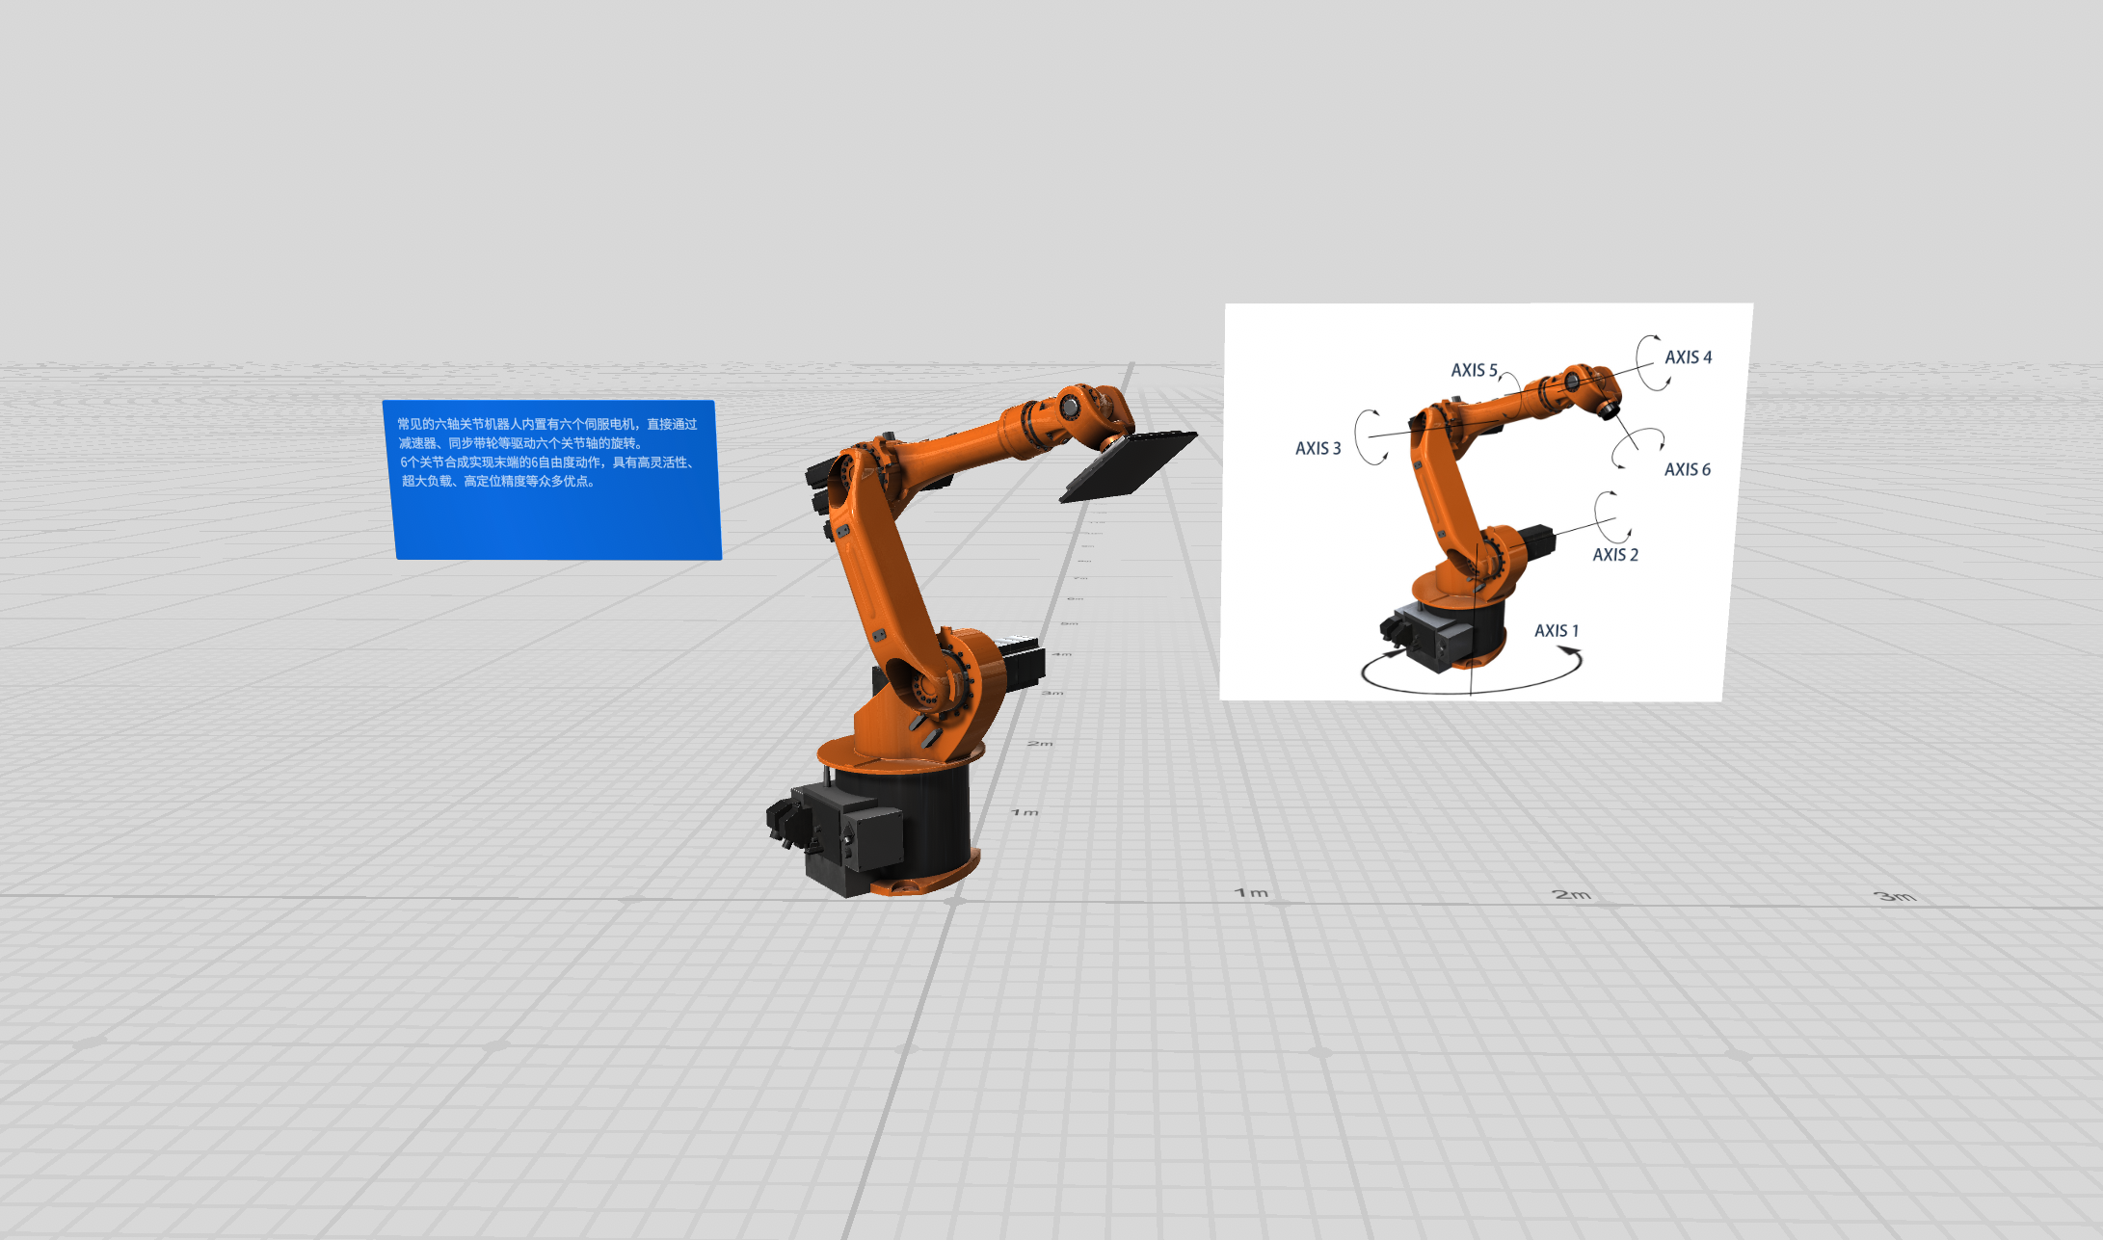Image resolution: width=2103 pixels, height=1240 pixels.
Task: Click the black base of the 3D robot
Action: 872,829
